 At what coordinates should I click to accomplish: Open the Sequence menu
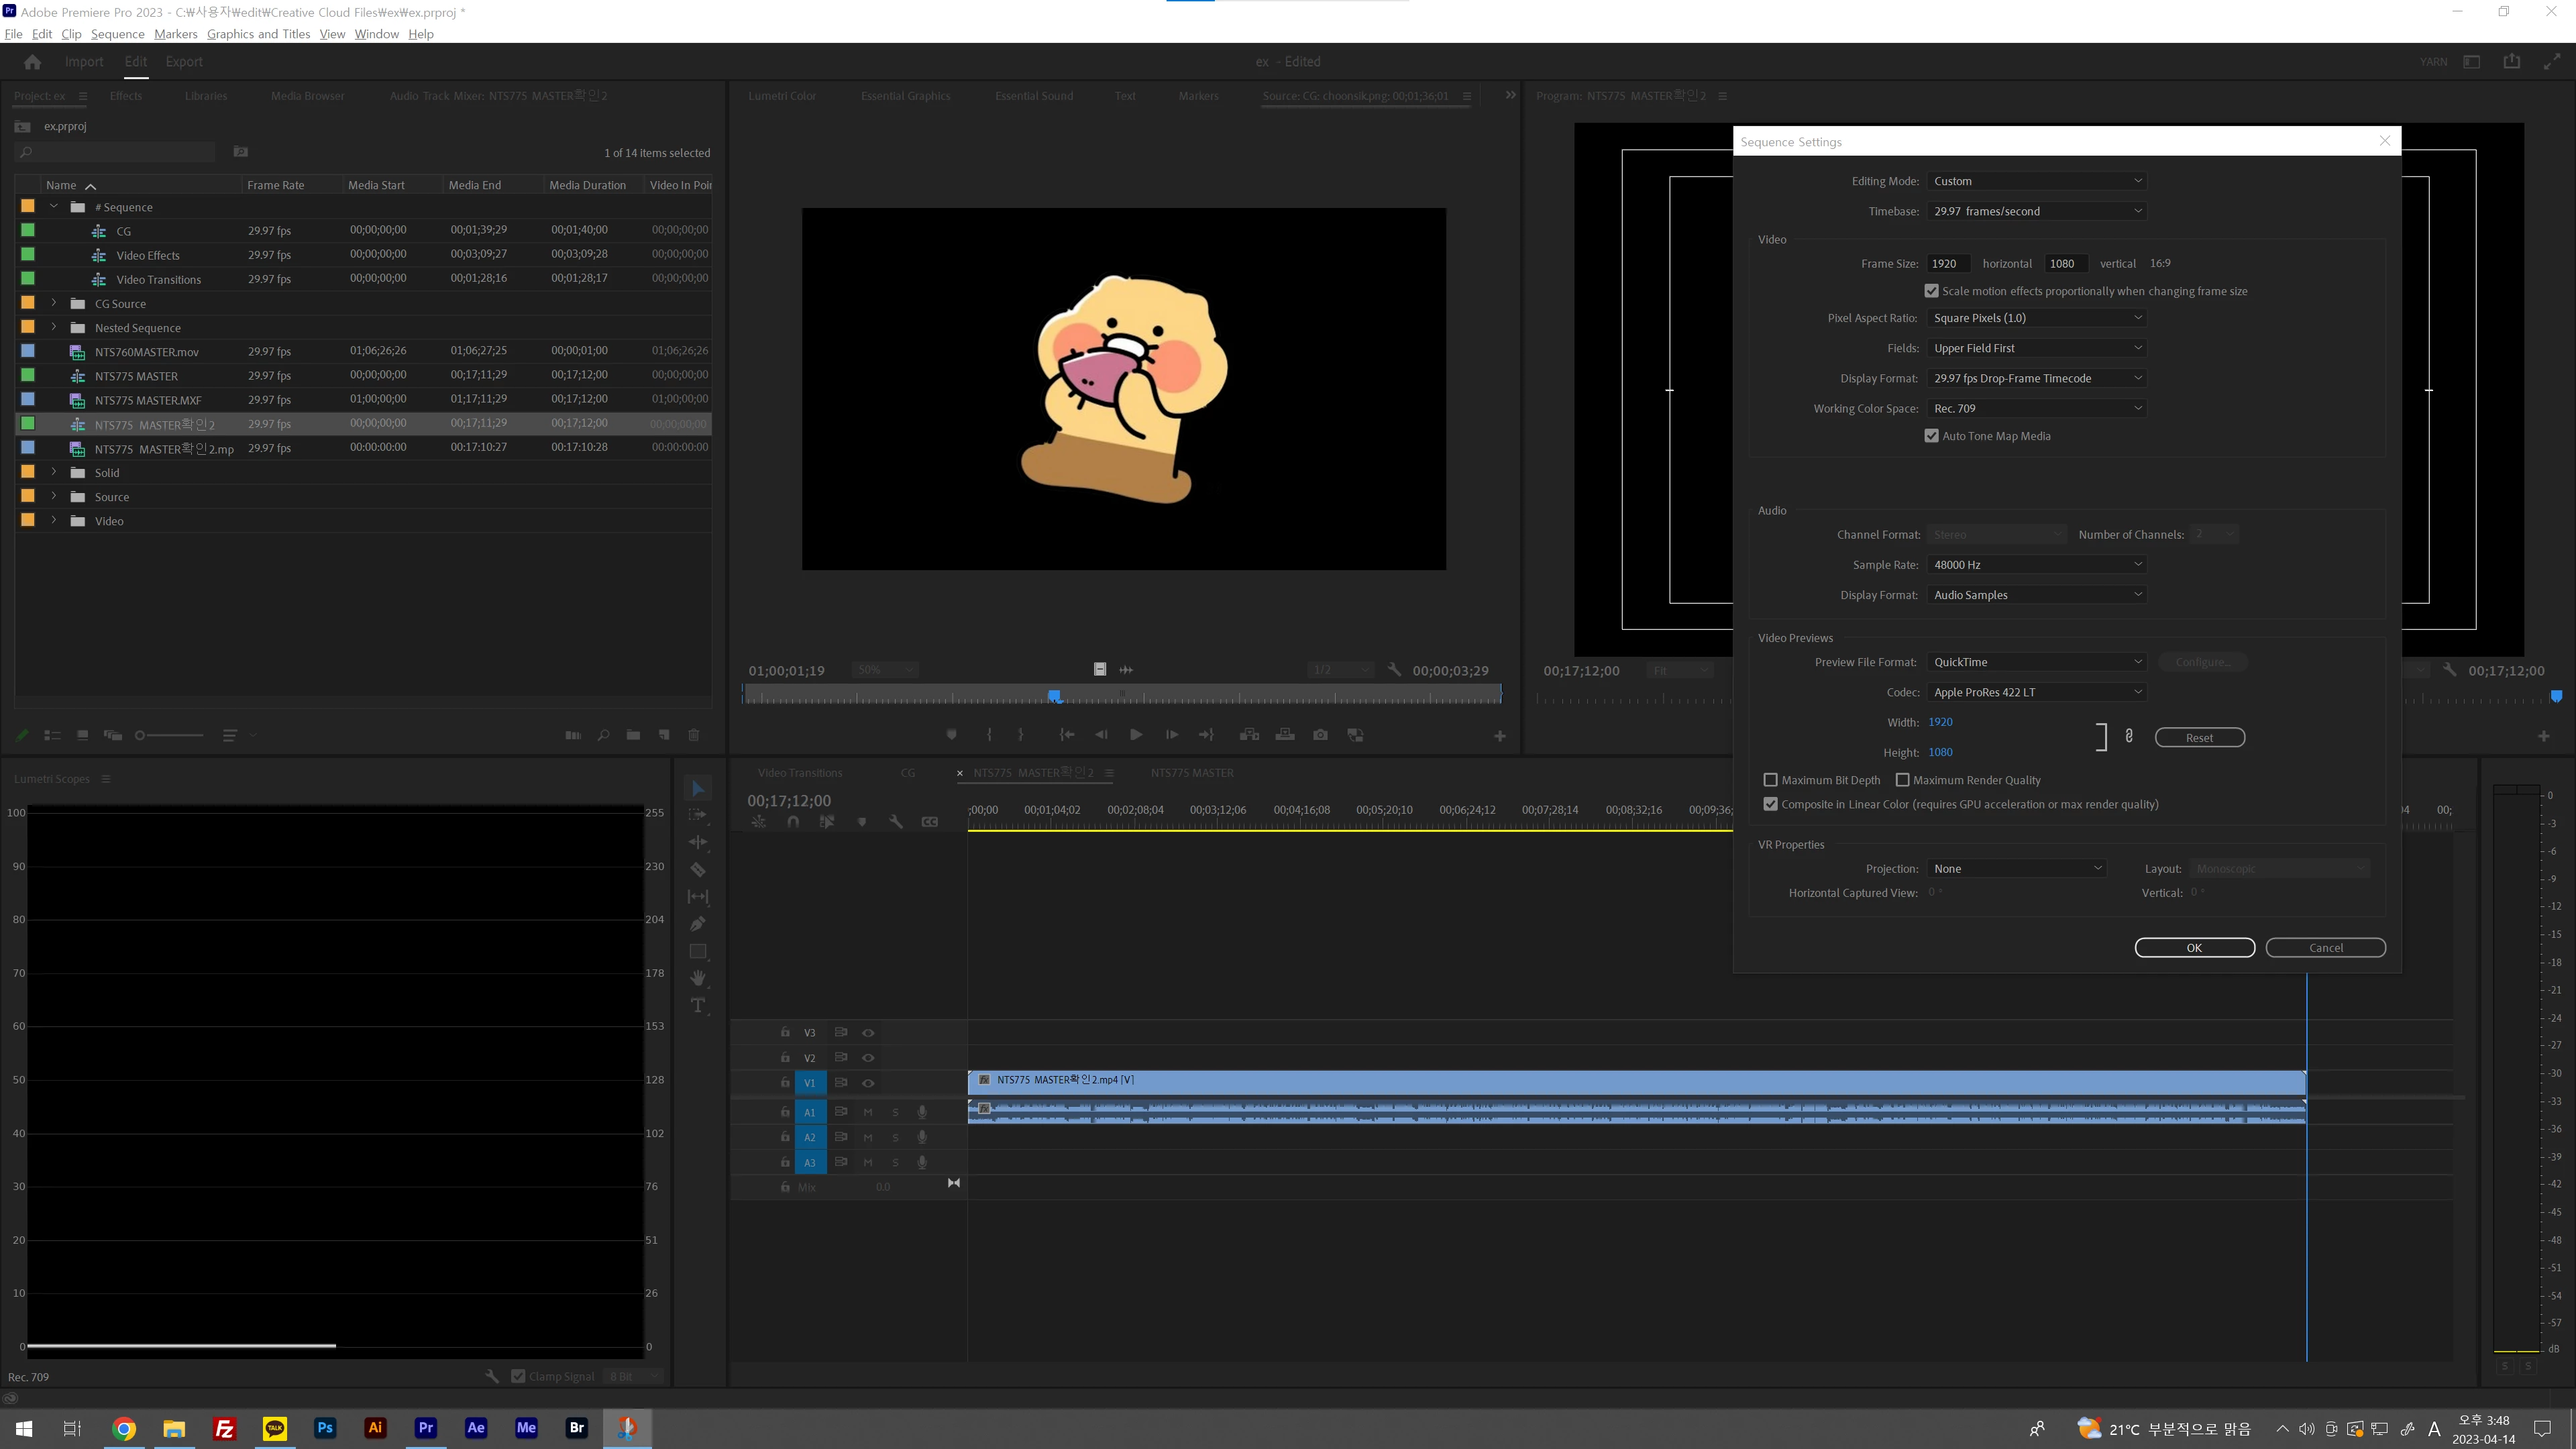[117, 34]
